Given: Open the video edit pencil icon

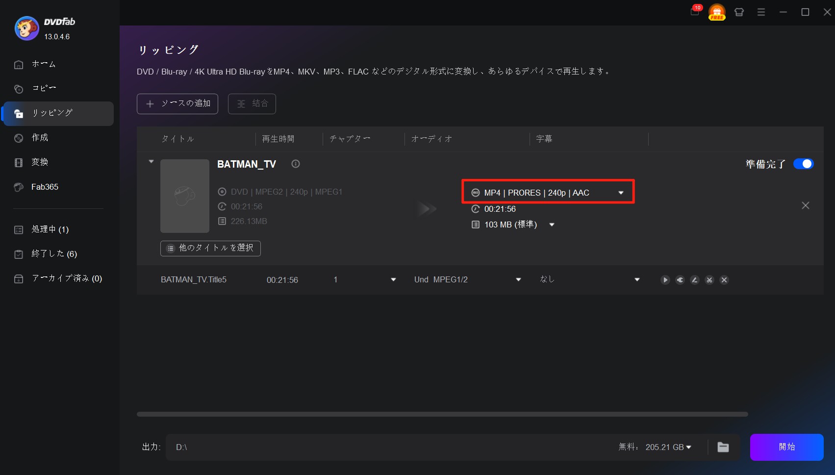Looking at the screenshot, I should click(x=694, y=280).
